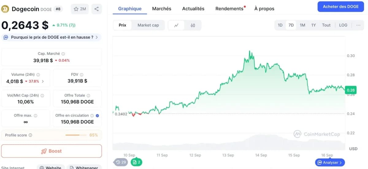Expand Volume (24h) details arrow
Viewport: 368px width, 169px height.
coord(43,81)
